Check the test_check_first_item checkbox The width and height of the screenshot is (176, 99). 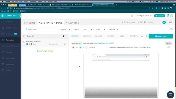coord(24,42)
